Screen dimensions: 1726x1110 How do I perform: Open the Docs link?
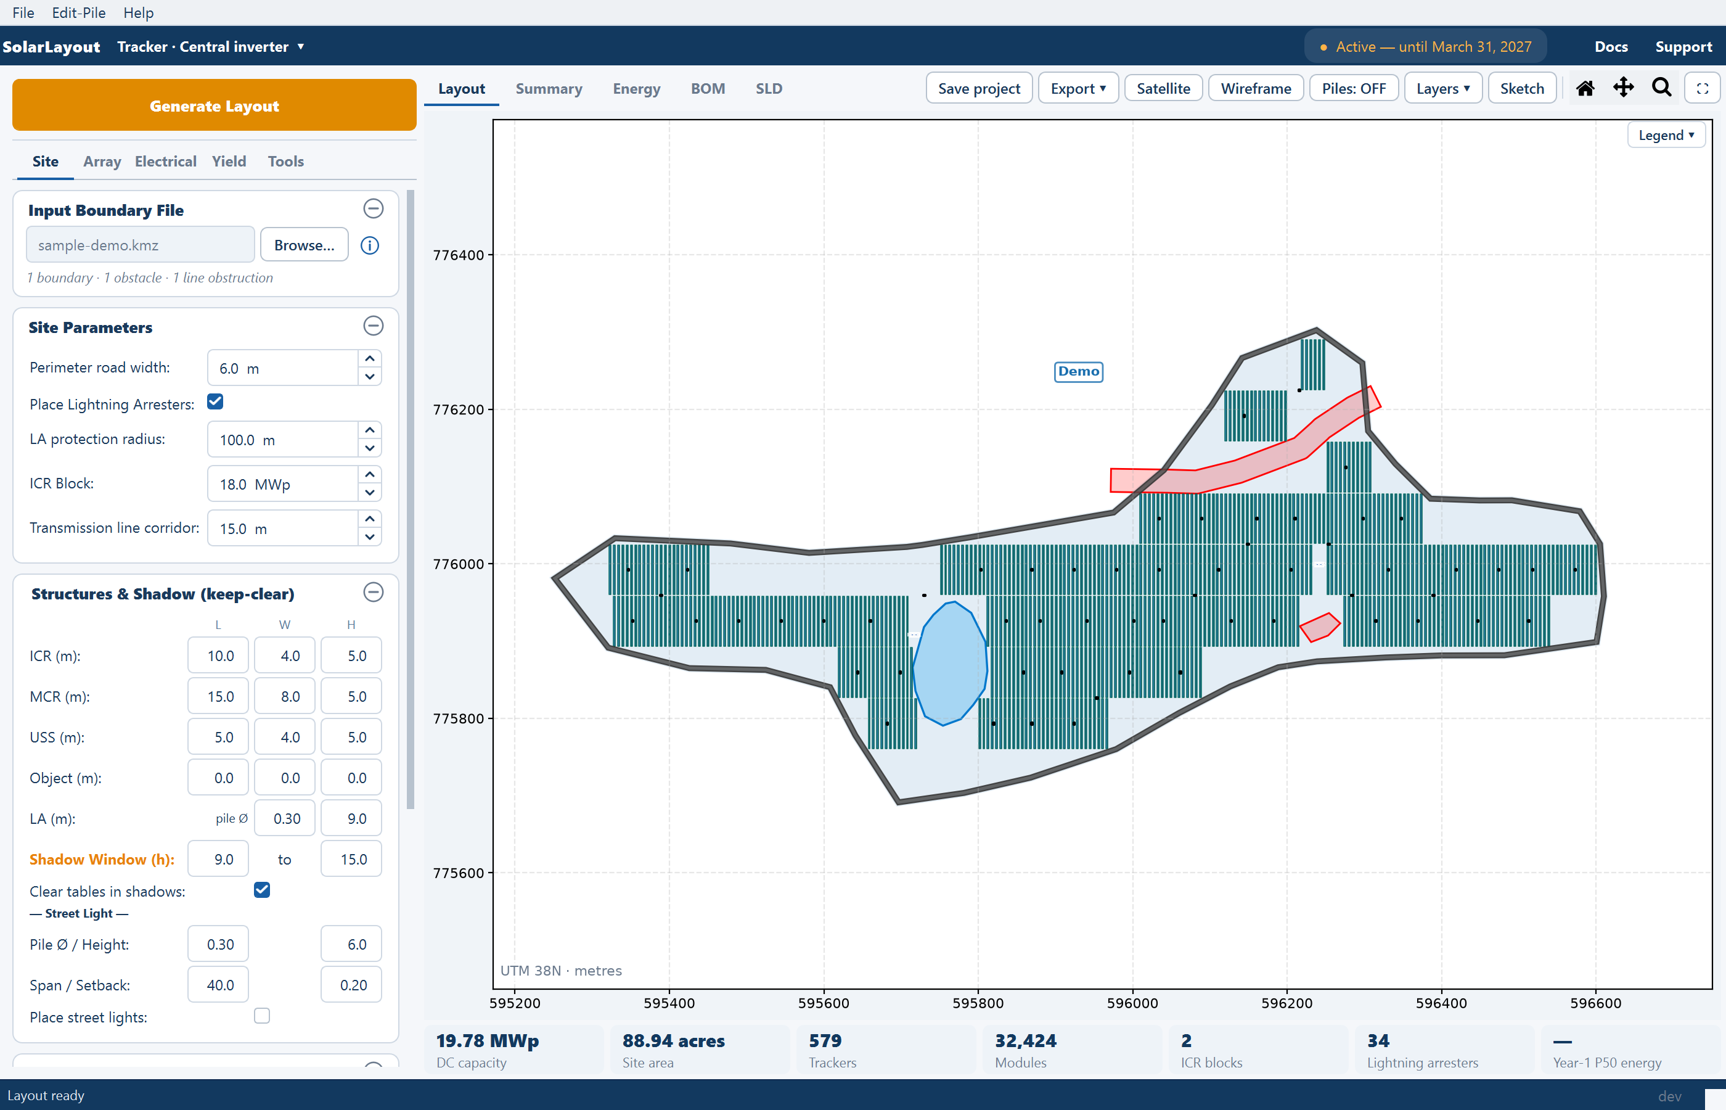coord(1611,47)
